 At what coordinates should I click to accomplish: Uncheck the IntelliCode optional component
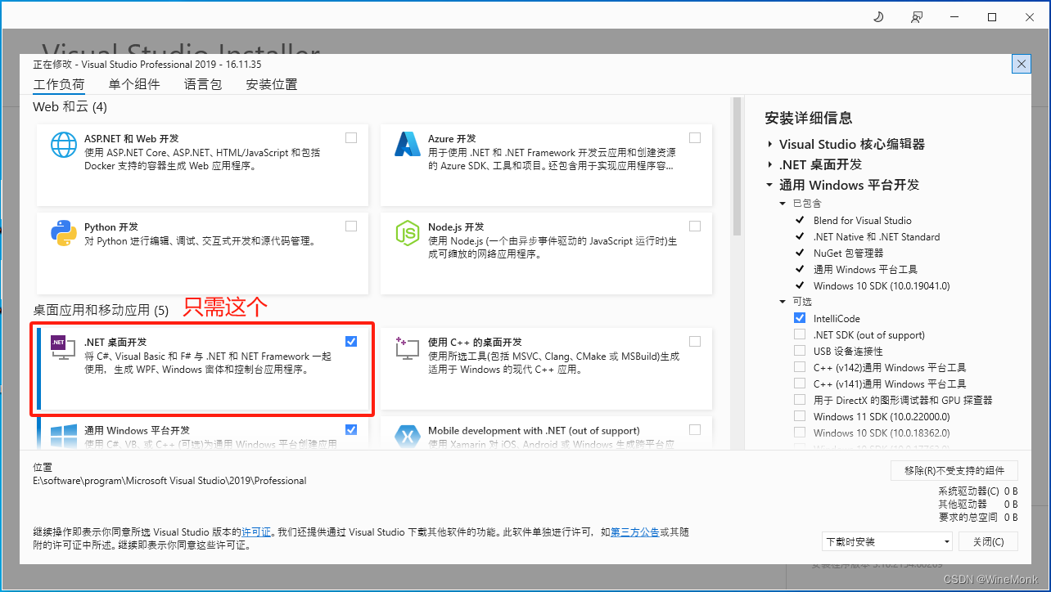(800, 318)
